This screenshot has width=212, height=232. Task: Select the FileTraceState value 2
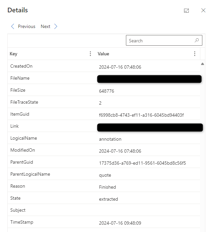pyautogui.click(x=100, y=103)
